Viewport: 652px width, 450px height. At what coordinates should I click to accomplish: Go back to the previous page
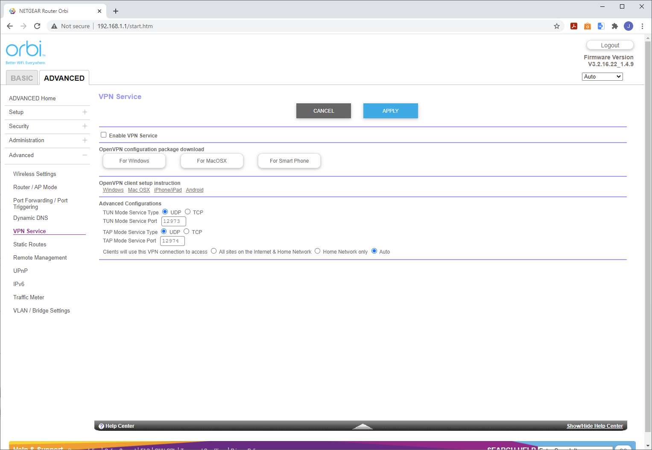click(x=10, y=26)
